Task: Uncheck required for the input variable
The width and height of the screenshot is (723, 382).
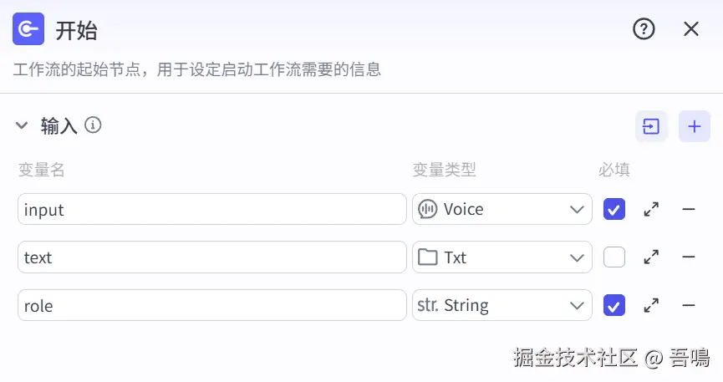Action: 614,209
